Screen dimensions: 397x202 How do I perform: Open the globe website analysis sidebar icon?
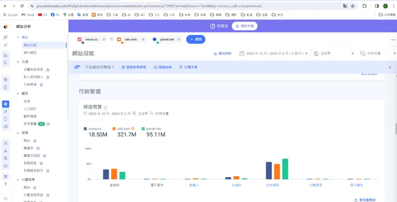pyautogui.click(x=5, y=104)
